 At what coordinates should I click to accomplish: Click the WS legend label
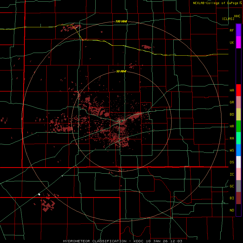232,150
